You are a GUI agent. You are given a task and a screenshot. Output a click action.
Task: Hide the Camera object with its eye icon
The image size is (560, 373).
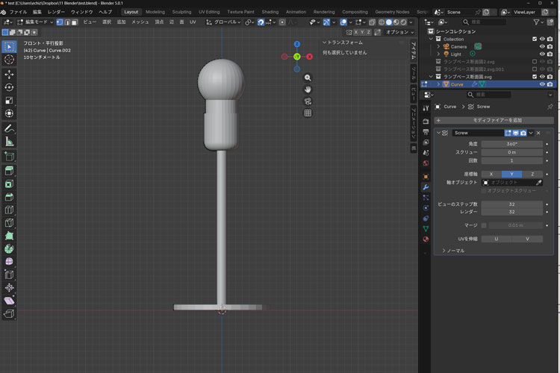[x=542, y=46]
